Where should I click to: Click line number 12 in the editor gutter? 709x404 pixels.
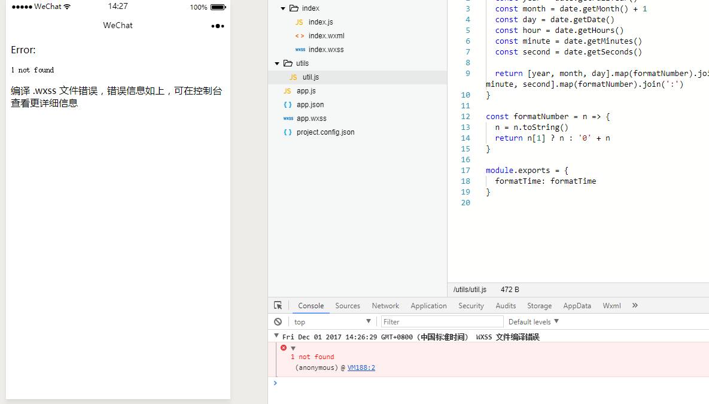coord(465,116)
